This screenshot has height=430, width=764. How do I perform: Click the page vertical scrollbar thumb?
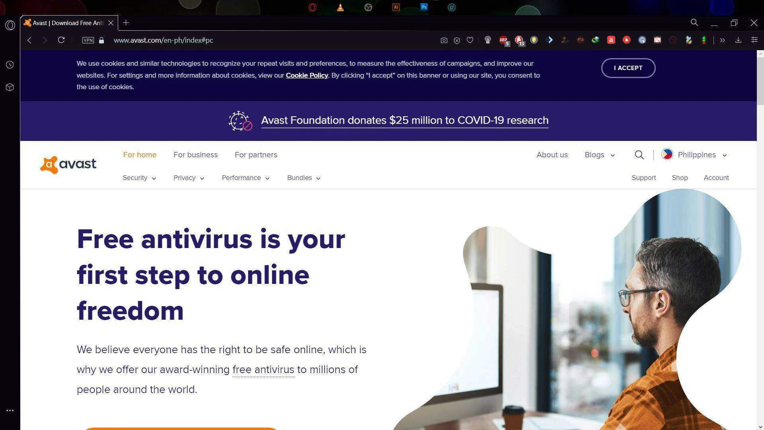click(x=760, y=81)
